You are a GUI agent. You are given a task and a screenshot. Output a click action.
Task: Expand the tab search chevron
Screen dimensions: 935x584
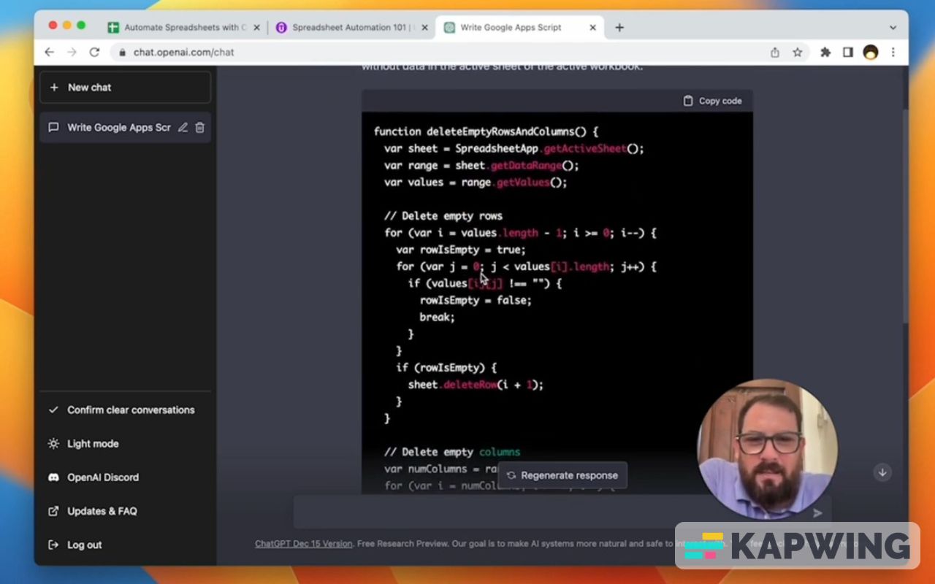click(x=893, y=28)
